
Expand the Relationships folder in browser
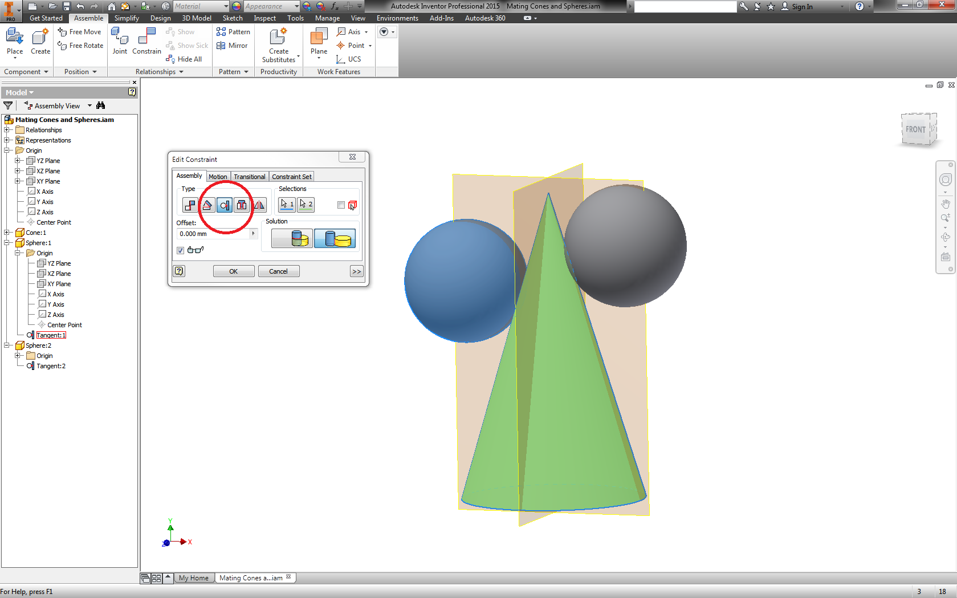(7, 130)
